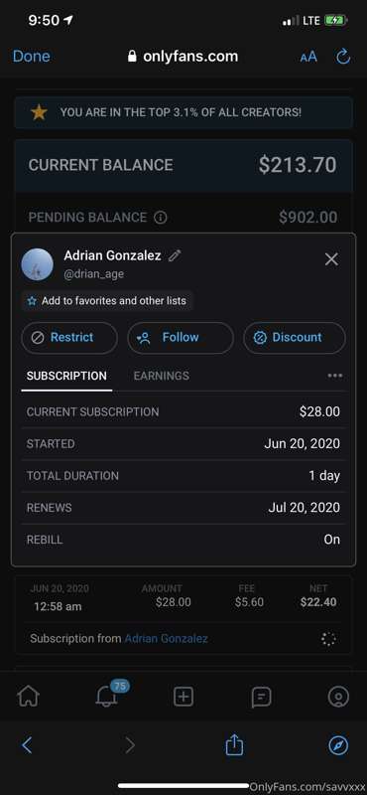Open Adrian Gonzalez link in transaction row
Image resolution: width=367 pixels, height=795 pixels.
(166, 638)
